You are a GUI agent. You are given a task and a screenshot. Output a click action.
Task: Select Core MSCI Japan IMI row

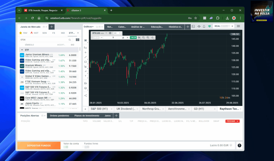pyautogui.click(x=49, y=98)
